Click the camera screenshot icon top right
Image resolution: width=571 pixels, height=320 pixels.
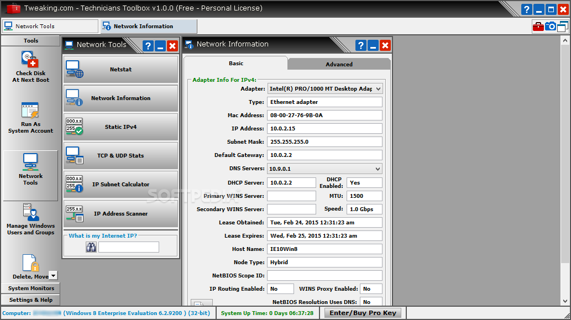(x=551, y=27)
